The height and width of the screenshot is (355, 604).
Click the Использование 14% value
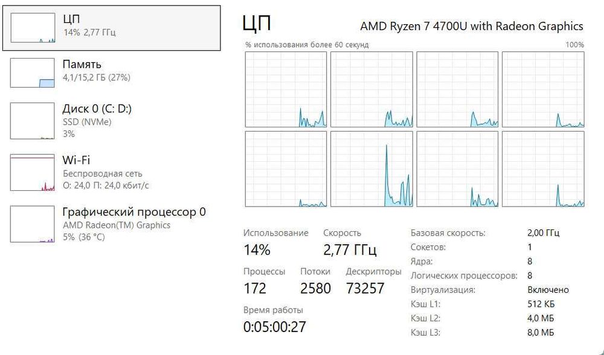(257, 250)
